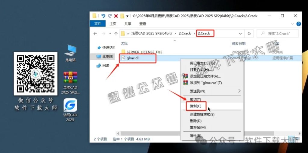Click the help question mark icon
The height and width of the screenshot is (153, 308).
click(299, 24)
